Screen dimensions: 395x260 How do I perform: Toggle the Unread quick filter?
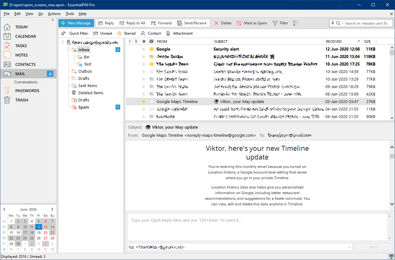(x=103, y=33)
